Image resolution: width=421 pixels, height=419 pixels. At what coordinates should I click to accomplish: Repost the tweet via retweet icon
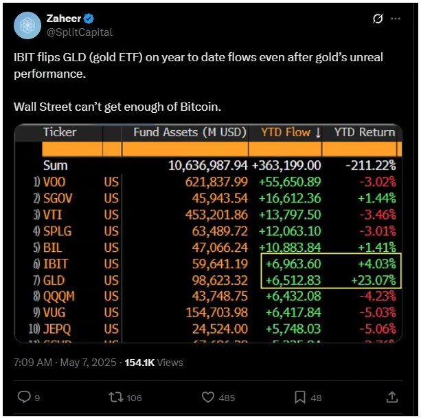pos(115,397)
